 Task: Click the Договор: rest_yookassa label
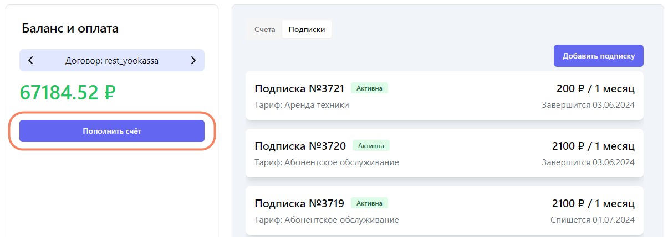tap(112, 61)
